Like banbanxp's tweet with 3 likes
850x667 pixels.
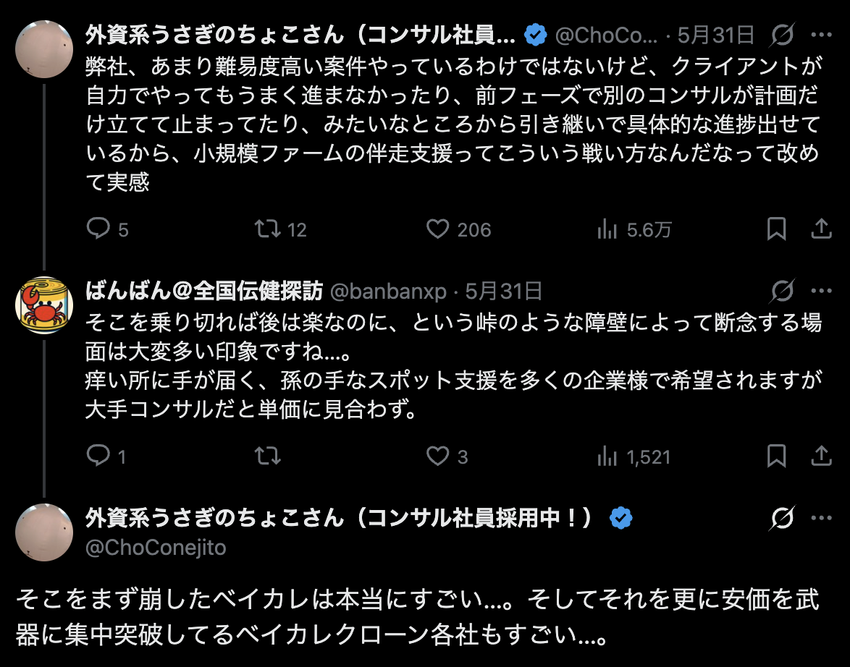[x=438, y=456]
